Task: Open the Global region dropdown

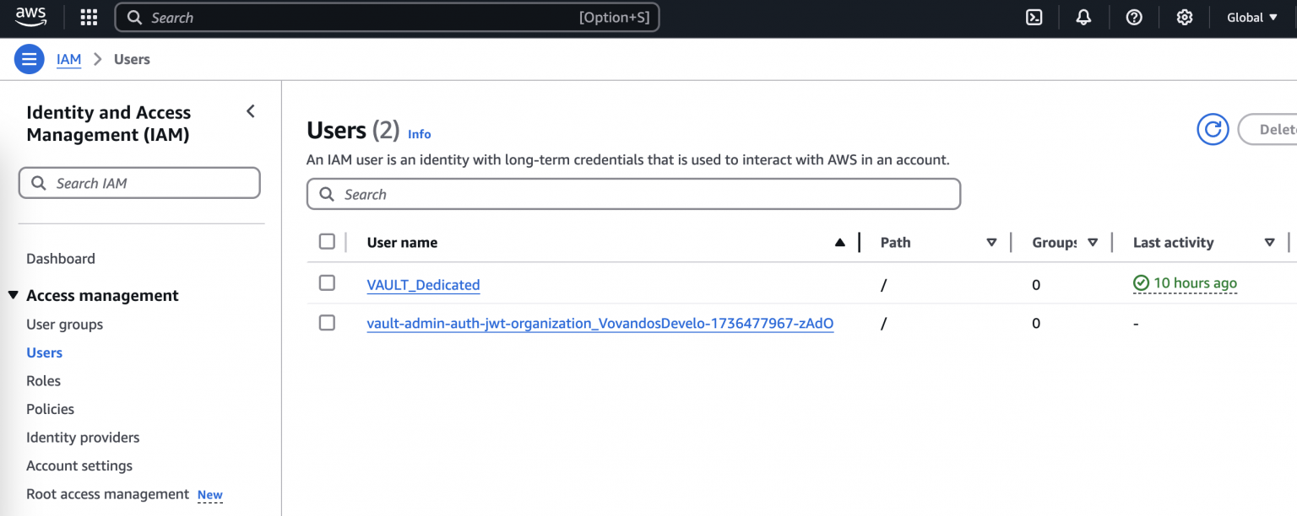Action: click(1252, 17)
